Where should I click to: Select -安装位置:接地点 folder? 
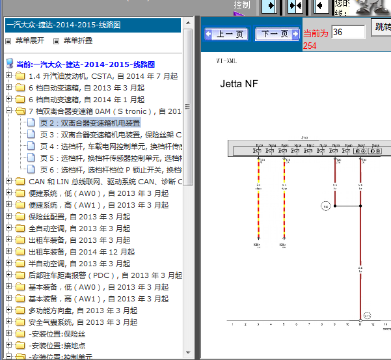click(x=57, y=346)
